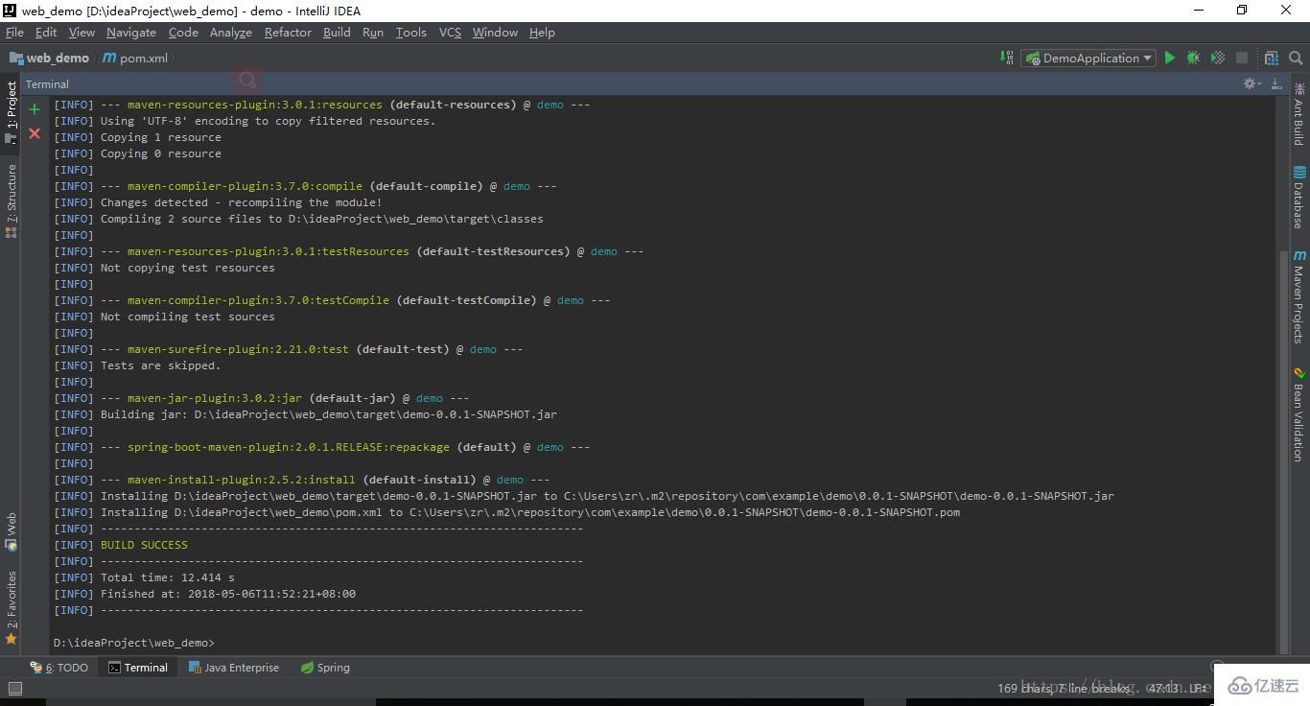Open the Edit menu
This screenshot has width=1310, height=706.
46,32
